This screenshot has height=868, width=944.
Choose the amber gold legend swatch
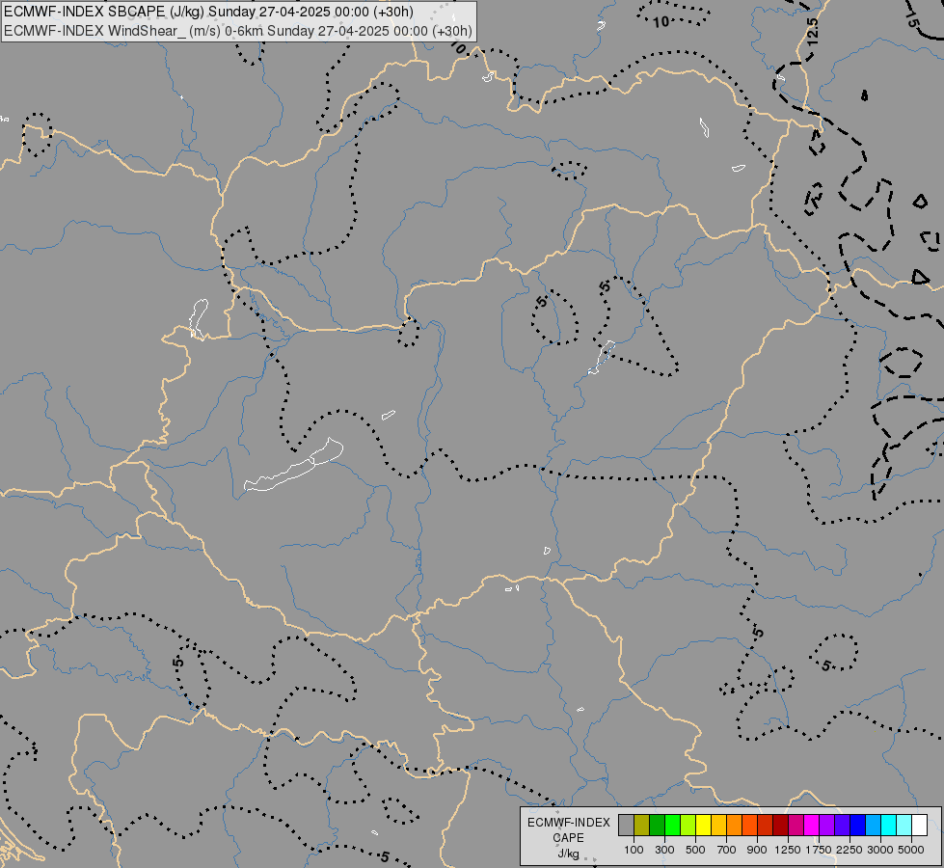[718, 825]
